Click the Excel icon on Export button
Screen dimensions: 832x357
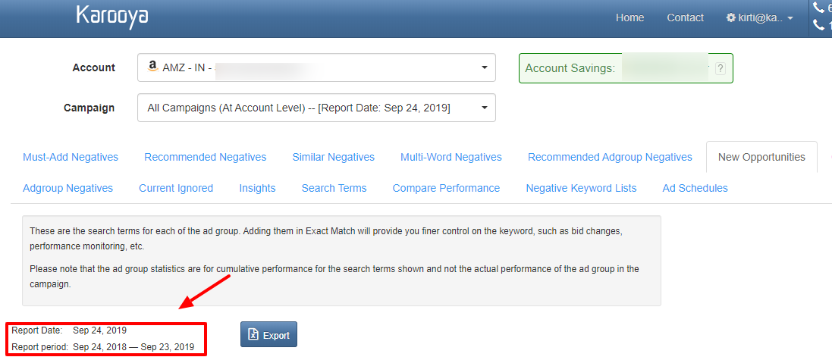[x=253, y=335]
